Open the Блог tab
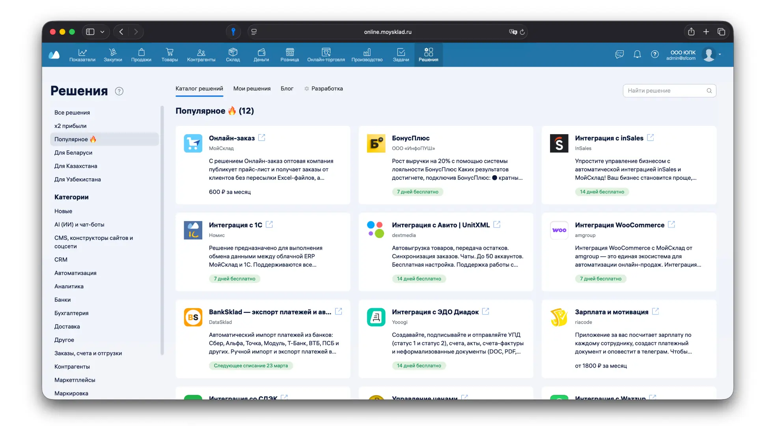 tap(287, 89)
